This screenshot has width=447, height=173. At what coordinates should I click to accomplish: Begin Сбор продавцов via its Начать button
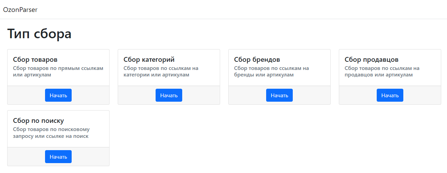(x=390, y=95)
